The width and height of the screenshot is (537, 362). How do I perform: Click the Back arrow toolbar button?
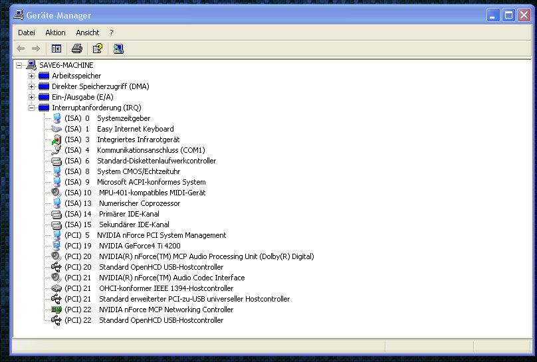(21, 48)
